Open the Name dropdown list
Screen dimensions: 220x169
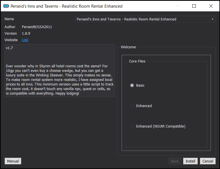click(145, 19)
